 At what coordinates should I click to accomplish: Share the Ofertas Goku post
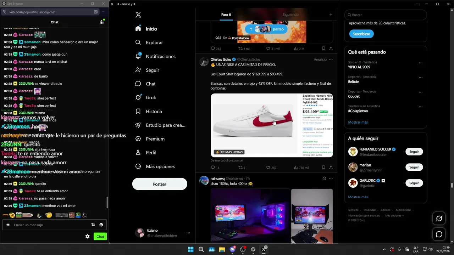[331, 168]
